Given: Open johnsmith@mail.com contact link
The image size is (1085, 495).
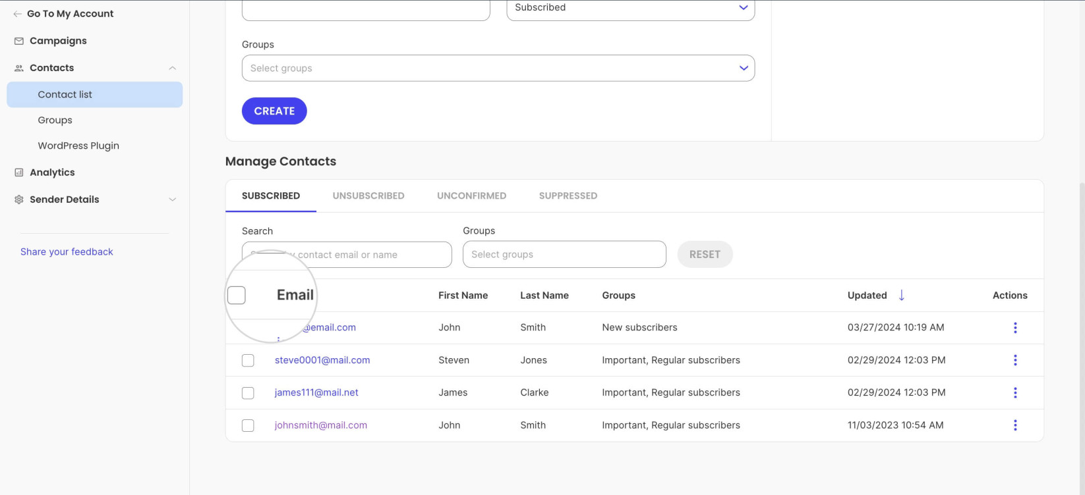Looking at the screenshot, I should point(321,425).
